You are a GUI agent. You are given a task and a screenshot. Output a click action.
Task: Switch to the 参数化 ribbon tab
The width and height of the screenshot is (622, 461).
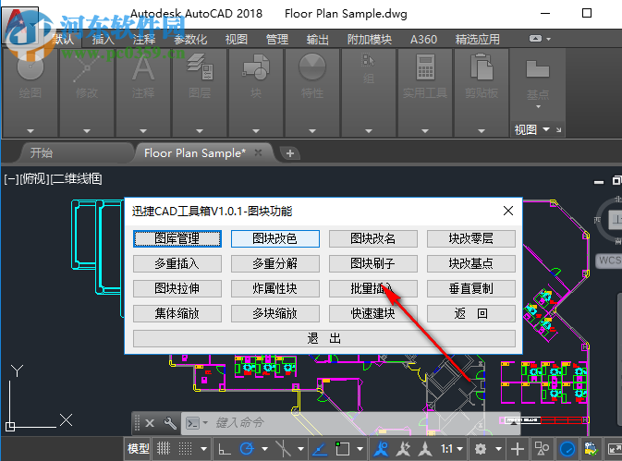(x=190, y=39)
